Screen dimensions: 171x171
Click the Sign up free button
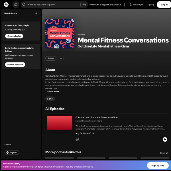click(x=158, y=166)
